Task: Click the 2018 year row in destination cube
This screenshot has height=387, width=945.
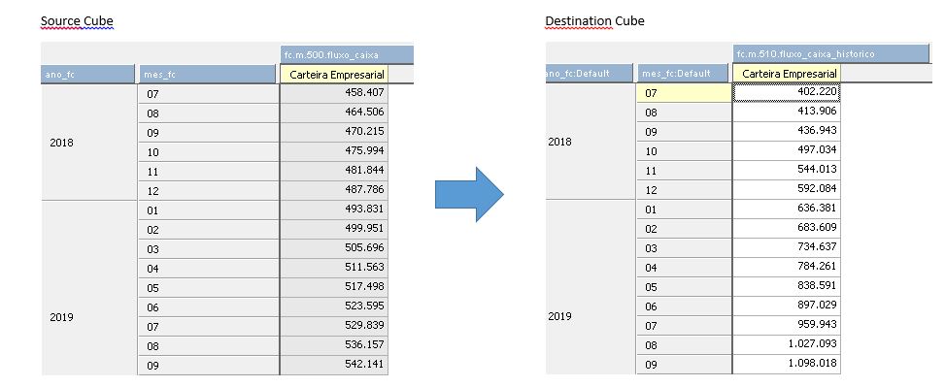Action: (591, 141)
